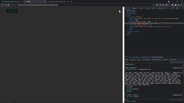Open the rgba background-color swatch picker
Screen dimensions: 184x103
coord(139,69)
